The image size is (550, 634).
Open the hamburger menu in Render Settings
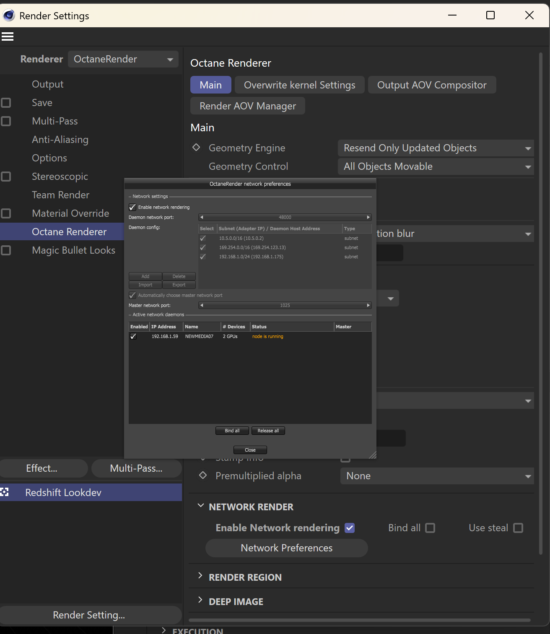click(8, 36)
